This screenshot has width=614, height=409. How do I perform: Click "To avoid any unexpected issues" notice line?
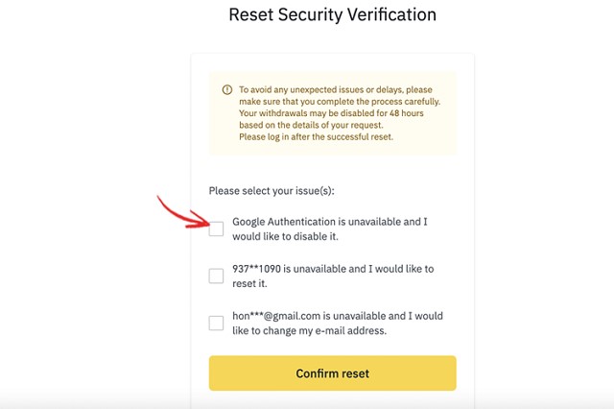336,89
